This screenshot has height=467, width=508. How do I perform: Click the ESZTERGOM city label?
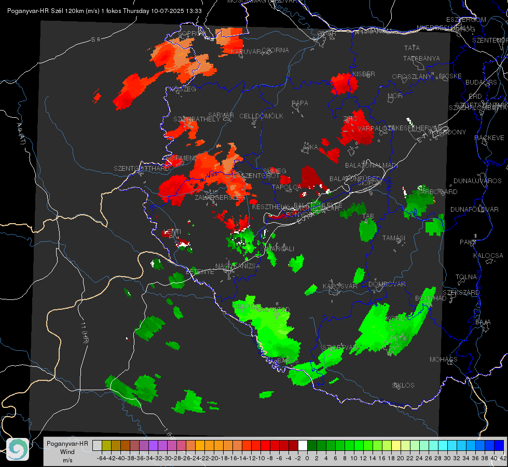(466, 20)
